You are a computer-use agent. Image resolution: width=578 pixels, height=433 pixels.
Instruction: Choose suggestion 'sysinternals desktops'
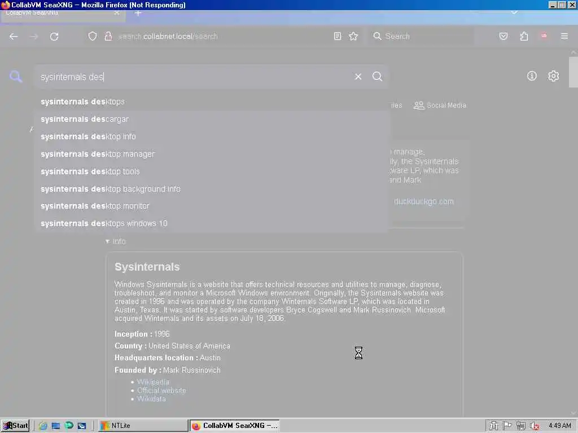[212, 101]
